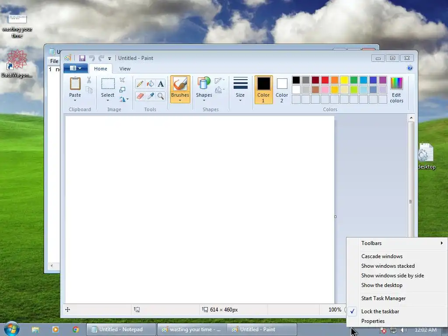Click Untitled - Paint taskbar button
The width and height of the screenshot is (448, 336).
coord(262,329)
